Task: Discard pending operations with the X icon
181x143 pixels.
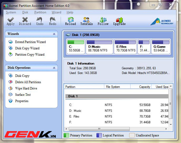Action: point(25,19)
